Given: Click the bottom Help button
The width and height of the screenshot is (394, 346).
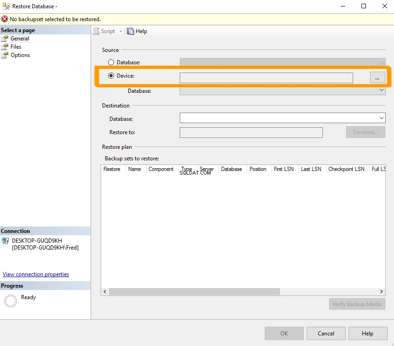Looking at the screenshot, I should tap(368, 334).
